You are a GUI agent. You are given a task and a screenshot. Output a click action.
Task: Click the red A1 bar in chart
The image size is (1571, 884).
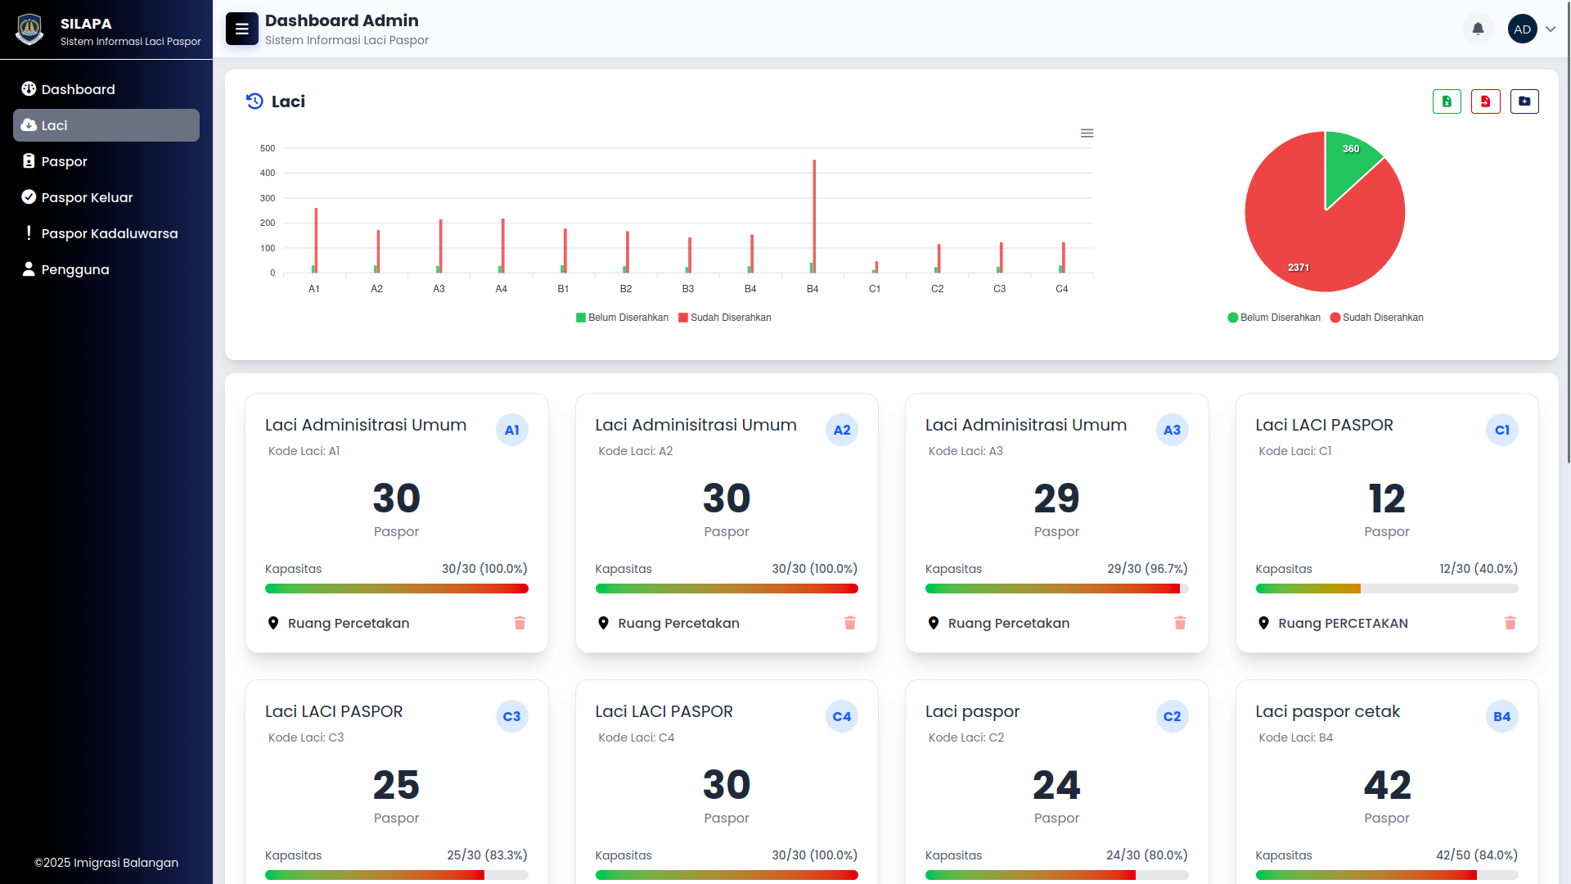pos(316,241)
